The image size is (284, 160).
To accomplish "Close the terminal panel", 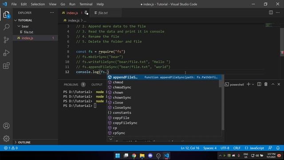I will (279, 84).
